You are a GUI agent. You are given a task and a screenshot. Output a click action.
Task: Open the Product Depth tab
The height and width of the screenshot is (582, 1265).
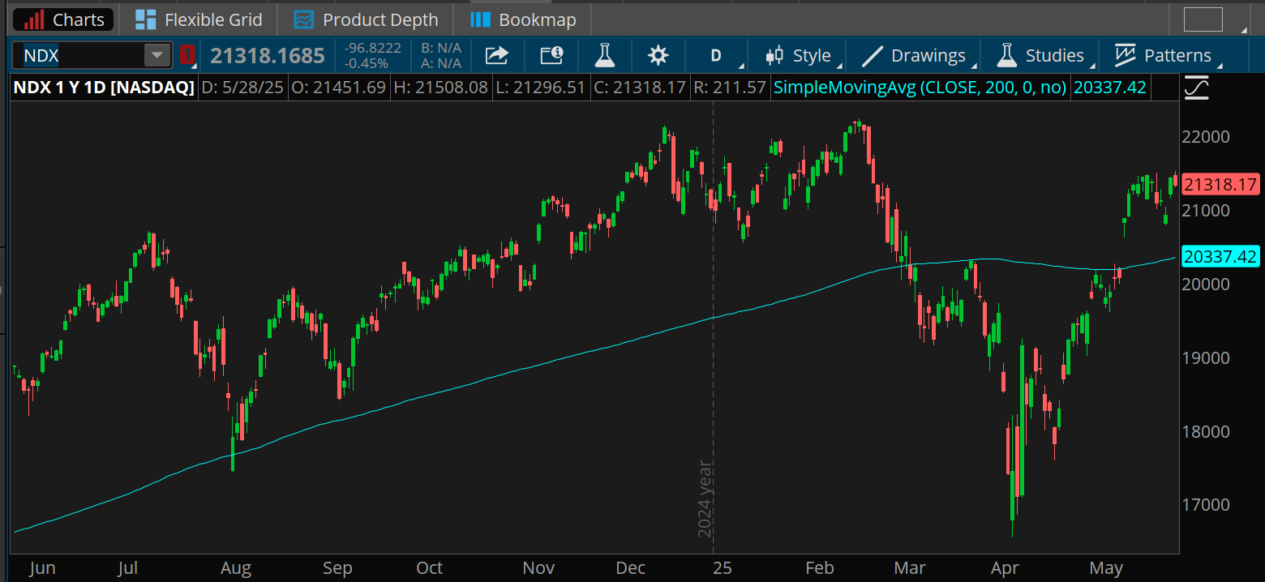tap(366, 19)
